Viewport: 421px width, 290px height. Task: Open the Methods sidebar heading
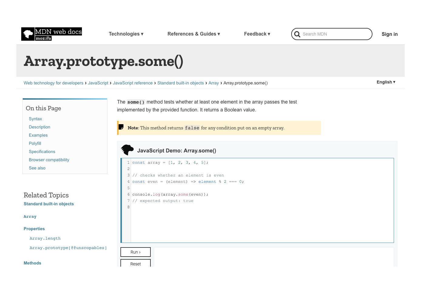point(32,263)
